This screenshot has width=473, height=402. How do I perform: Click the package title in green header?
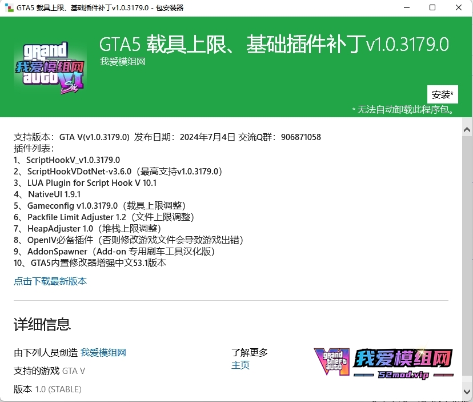[x=274, y=44]
